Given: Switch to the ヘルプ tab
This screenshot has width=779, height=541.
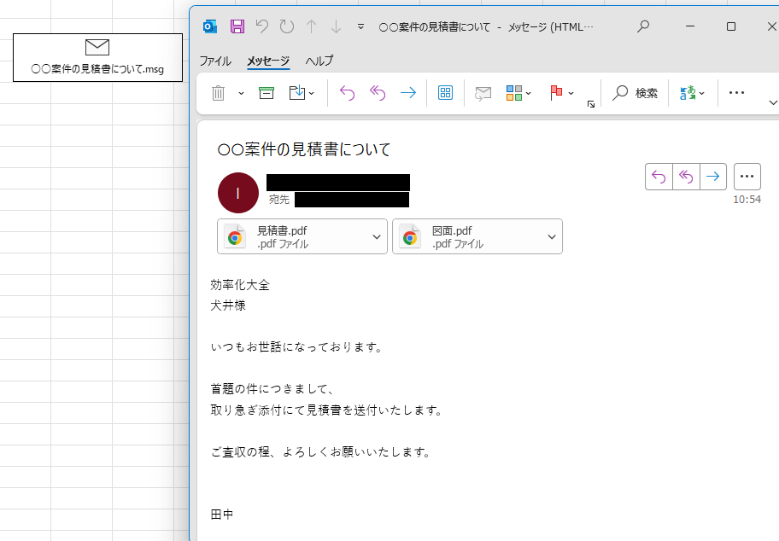Looking at the screenshot, I should [x=319, y=61].
